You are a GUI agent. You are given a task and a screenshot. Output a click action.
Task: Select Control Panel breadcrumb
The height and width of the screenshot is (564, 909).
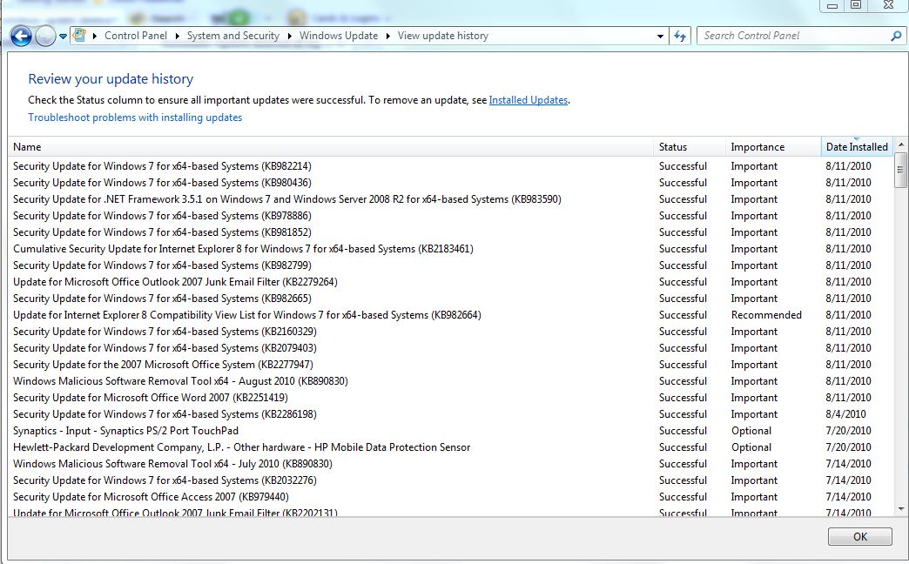coord(136,36)
